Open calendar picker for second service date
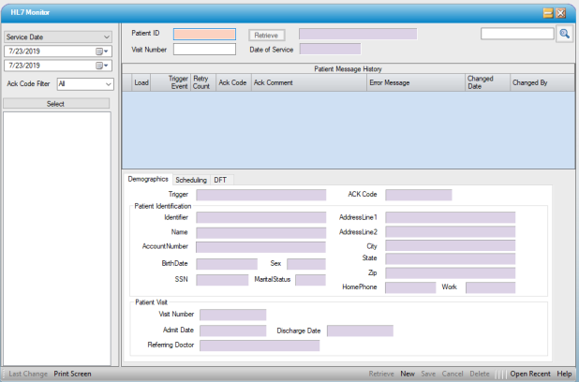The width and height of the screenshot is (579, 382). [98, 66]
